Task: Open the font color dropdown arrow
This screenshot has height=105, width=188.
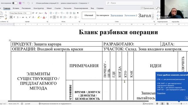Action: coord(46,17)
